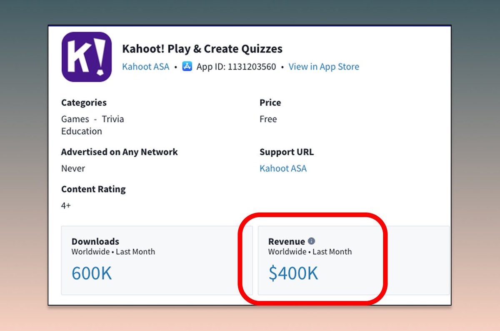Click the App Store icon beside App ID

(x=187, y=67)
